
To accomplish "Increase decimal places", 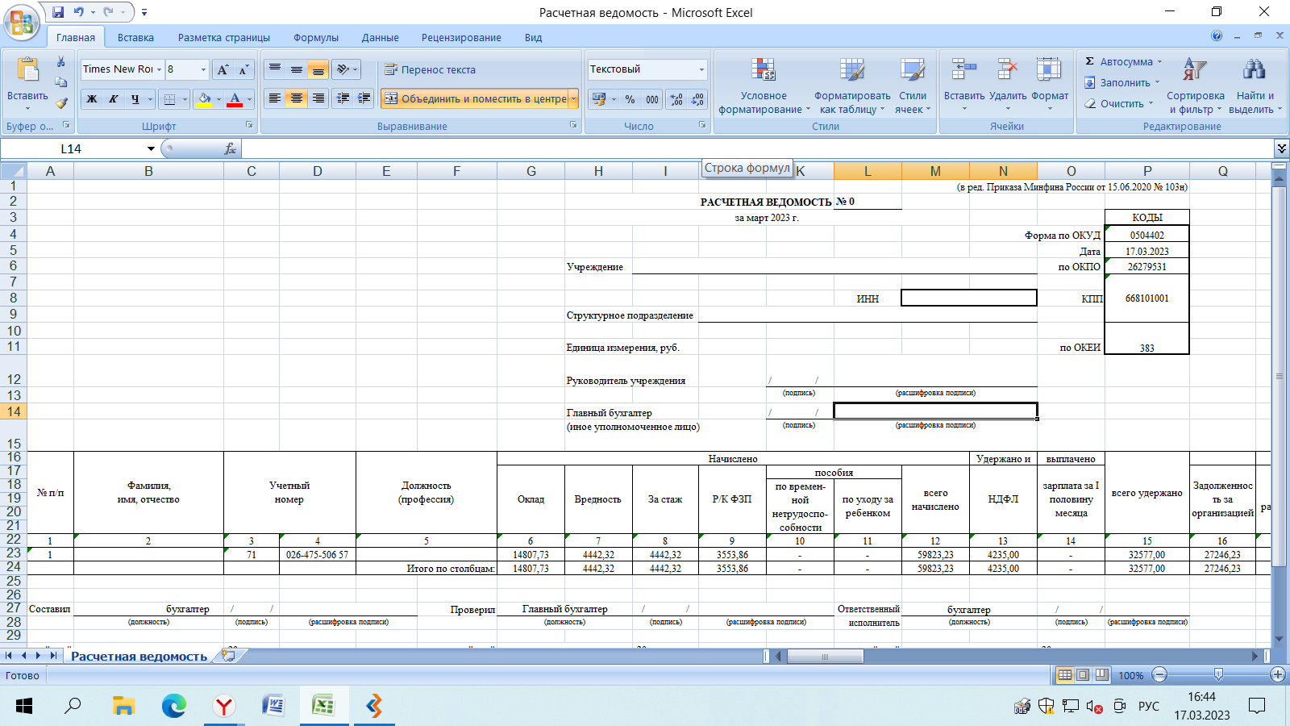I will tap(676, 99).
